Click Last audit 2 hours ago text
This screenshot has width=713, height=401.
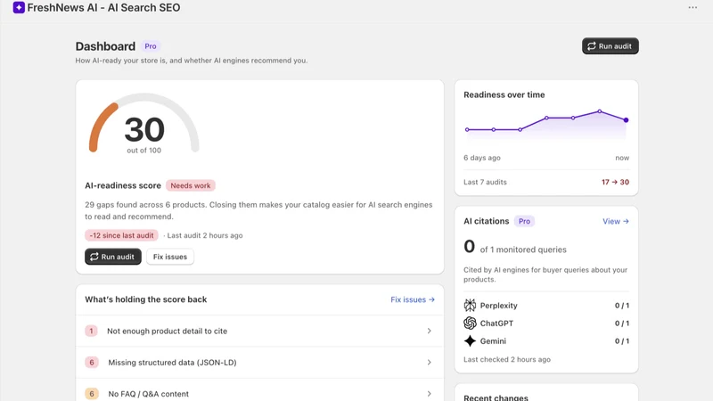205,235
